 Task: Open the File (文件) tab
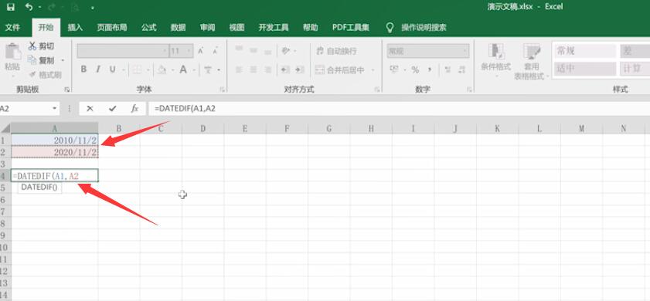pos(12,27)
